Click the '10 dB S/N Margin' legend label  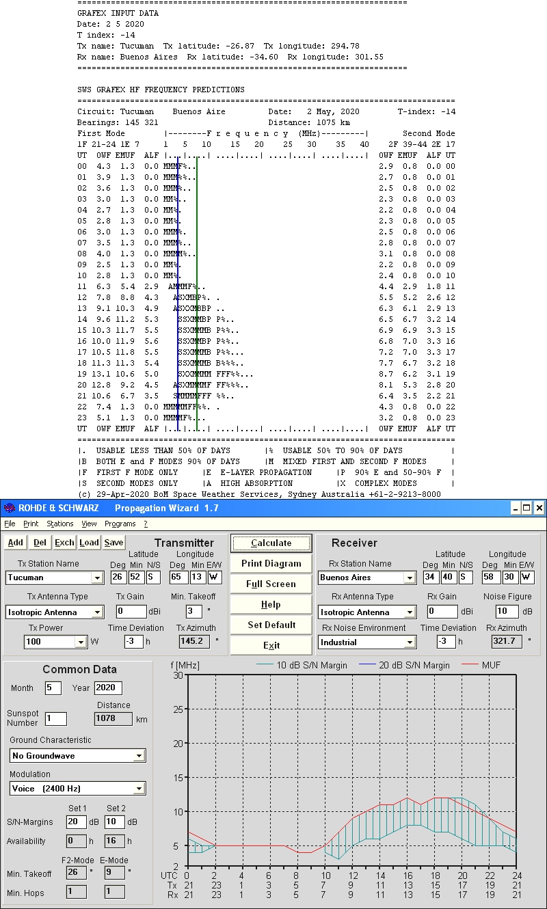coord(312,665)
